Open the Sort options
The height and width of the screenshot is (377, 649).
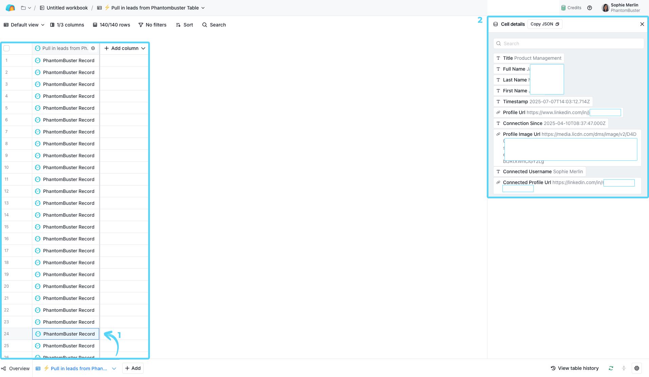click(x=184, y=25)
